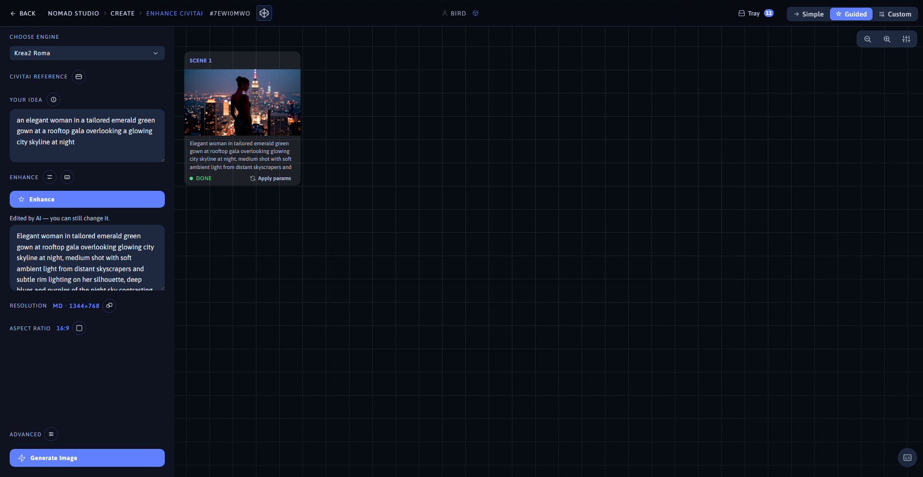Click the #7EWI0MWO project ID
Viewport: 923px width, 477px height.
click(230, 14)
